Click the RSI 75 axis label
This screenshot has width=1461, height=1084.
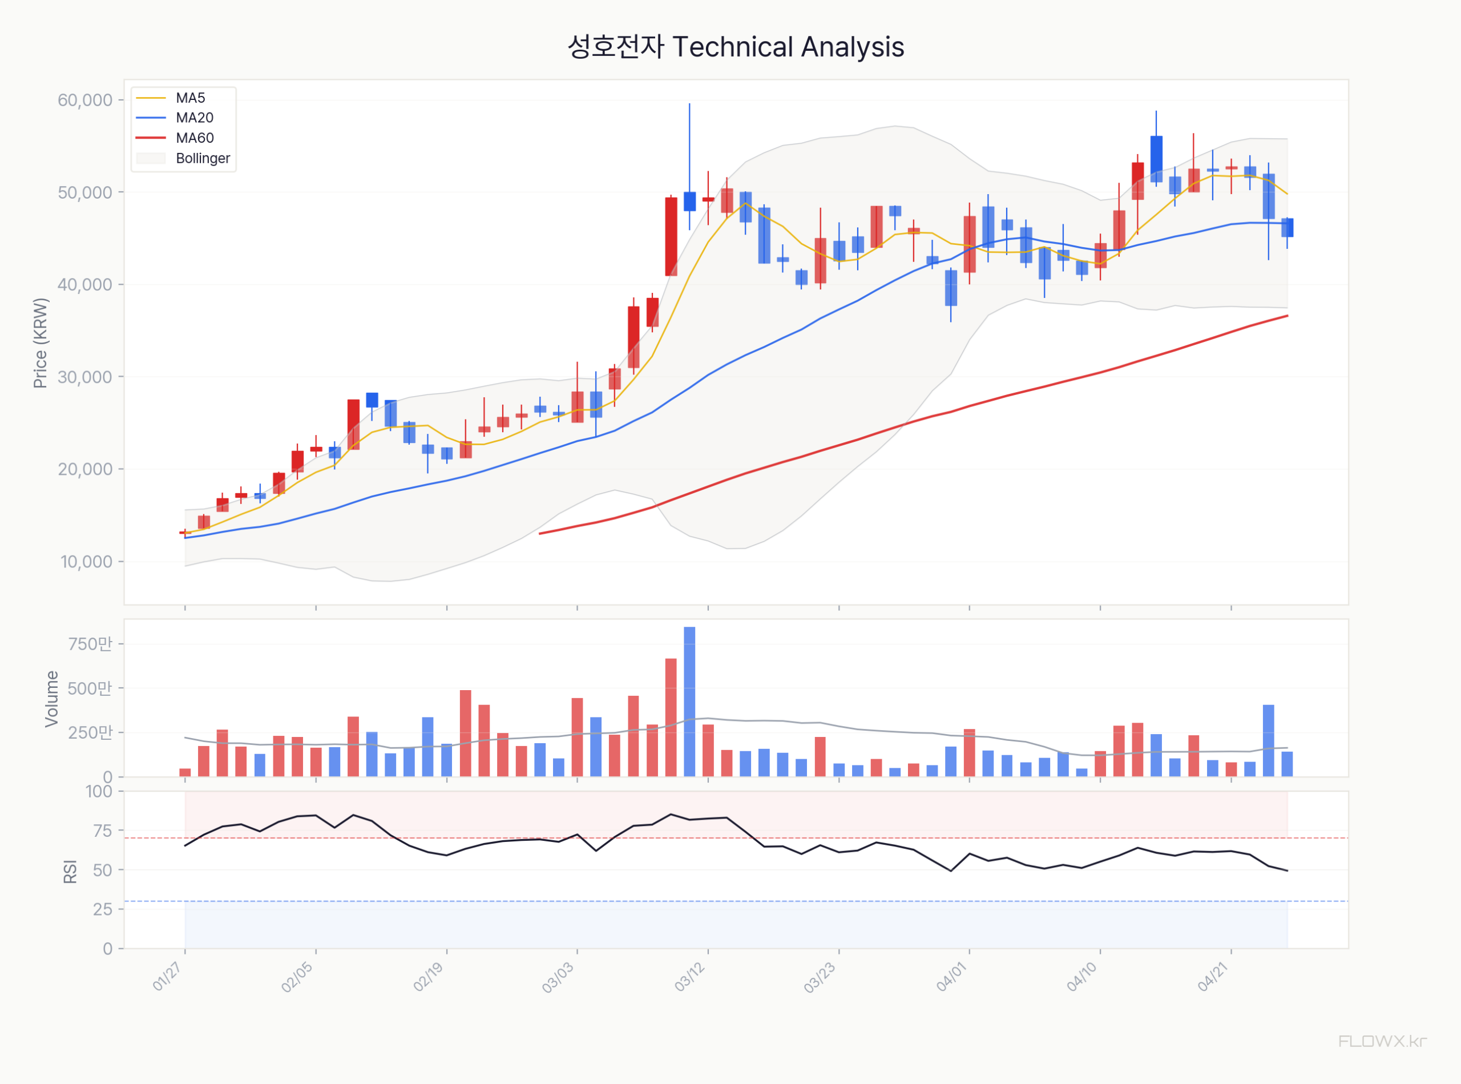point(102,831)
